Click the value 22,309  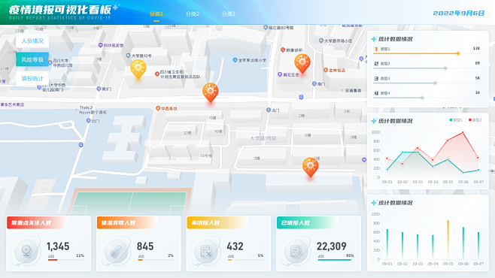click(x=332, y=246)
